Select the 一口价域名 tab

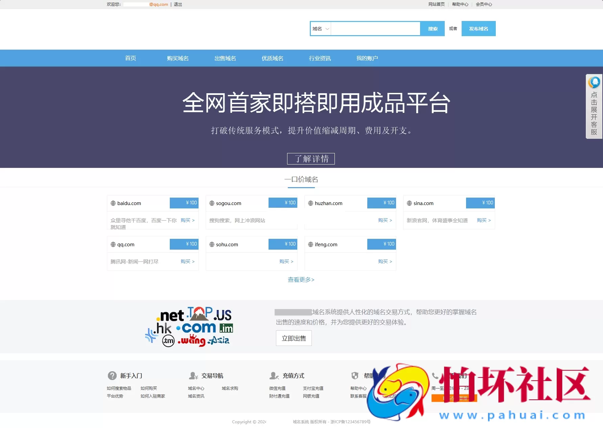[x=301, y=179]
